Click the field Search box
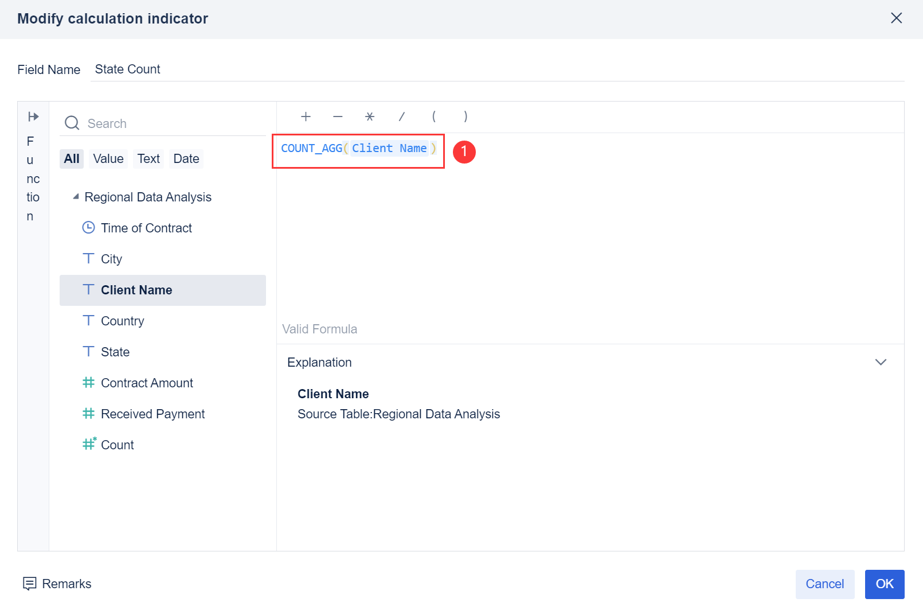923x614 pixels. (x=172, y=123)
